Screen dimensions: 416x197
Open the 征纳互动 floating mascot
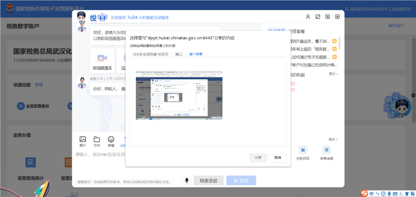(398, 106)
